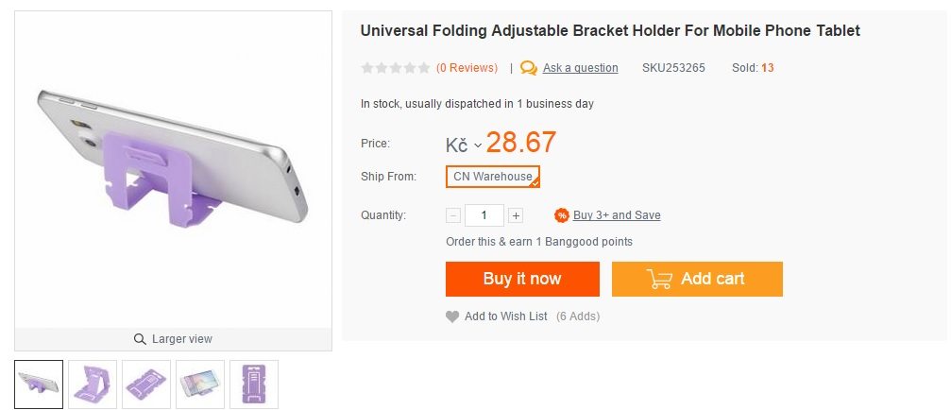Image resolution: width=951 pixels, height=410 pixels.
Task: Select the third thumbnail of flat purple bracket
Action: [146, 384]
